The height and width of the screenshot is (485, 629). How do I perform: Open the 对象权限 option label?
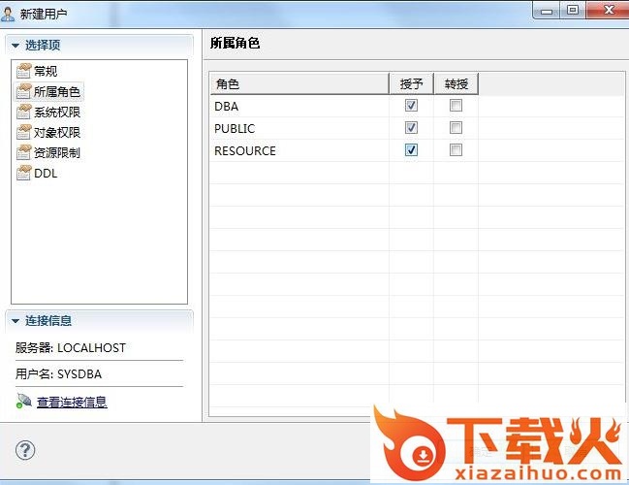coord(57,133)
